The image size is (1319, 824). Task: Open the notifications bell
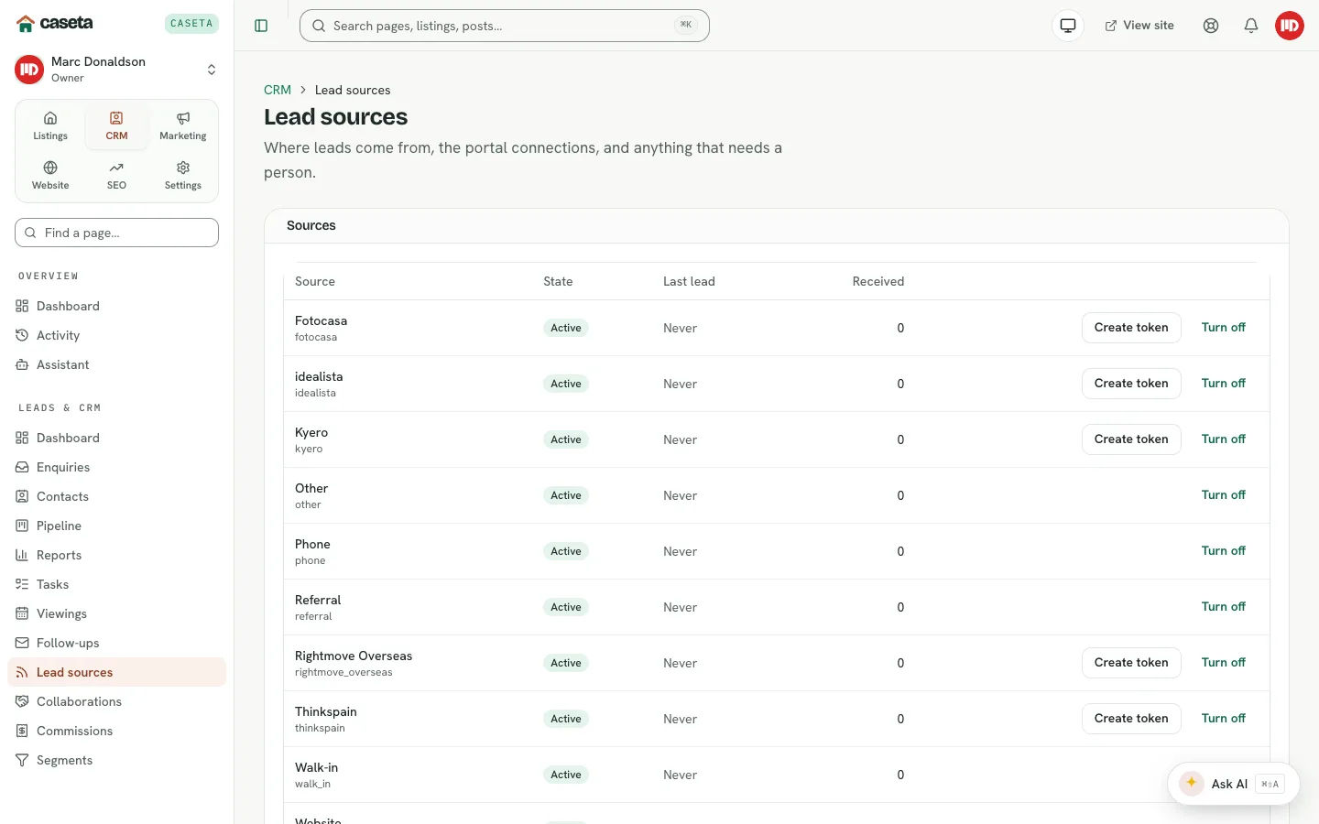[x=1251, y=26]
